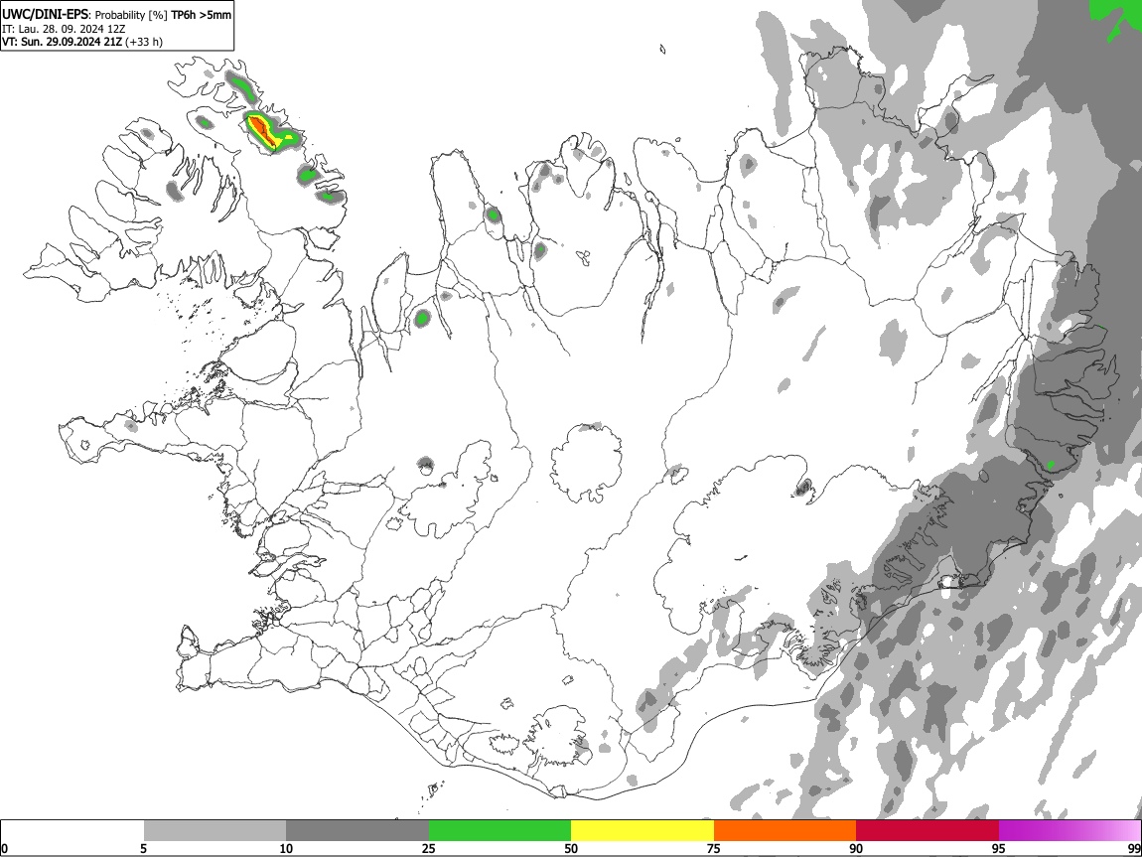Click the 'UWC/DINI-EPS' title text
1142x857 pixels.
pyautogui.click(x=46, y=14)
